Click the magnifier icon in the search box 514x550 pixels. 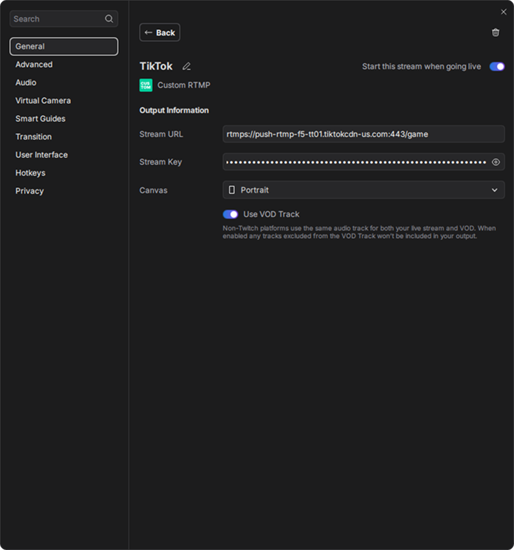click(109, 19)
